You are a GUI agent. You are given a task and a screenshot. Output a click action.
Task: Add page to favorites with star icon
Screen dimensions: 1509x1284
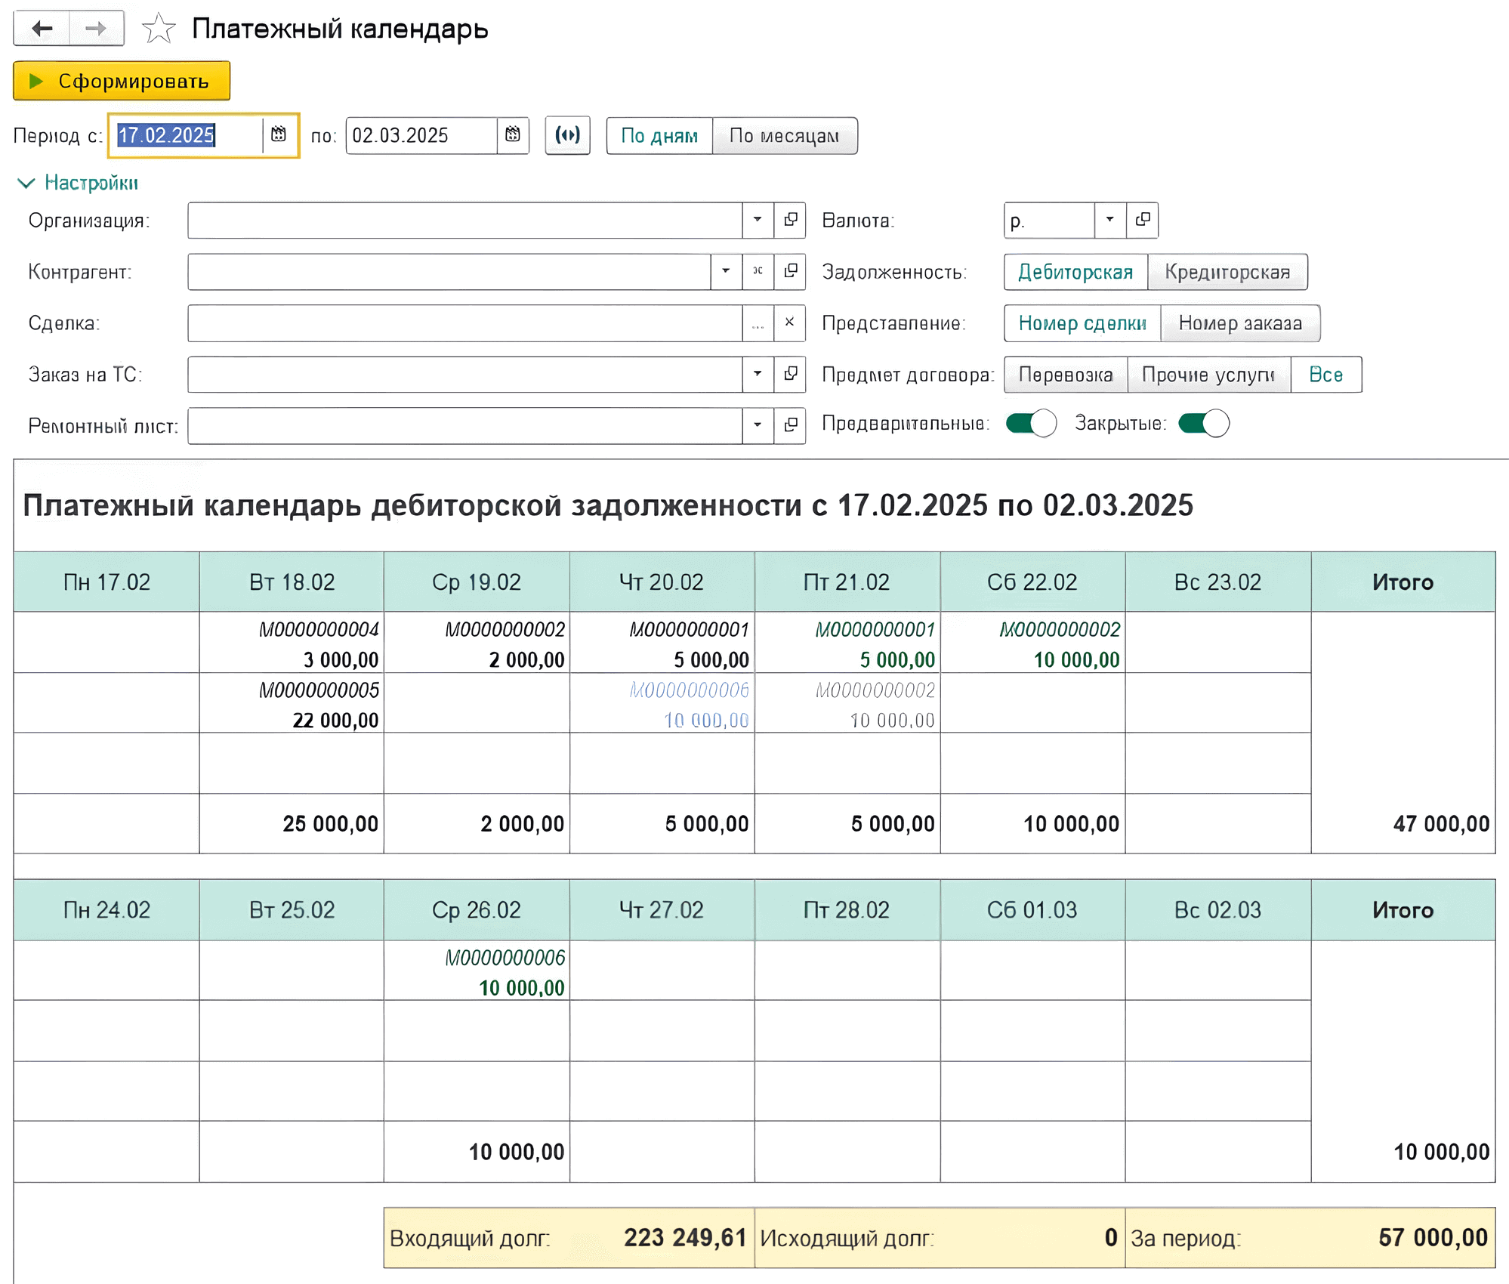coord(159,29)
